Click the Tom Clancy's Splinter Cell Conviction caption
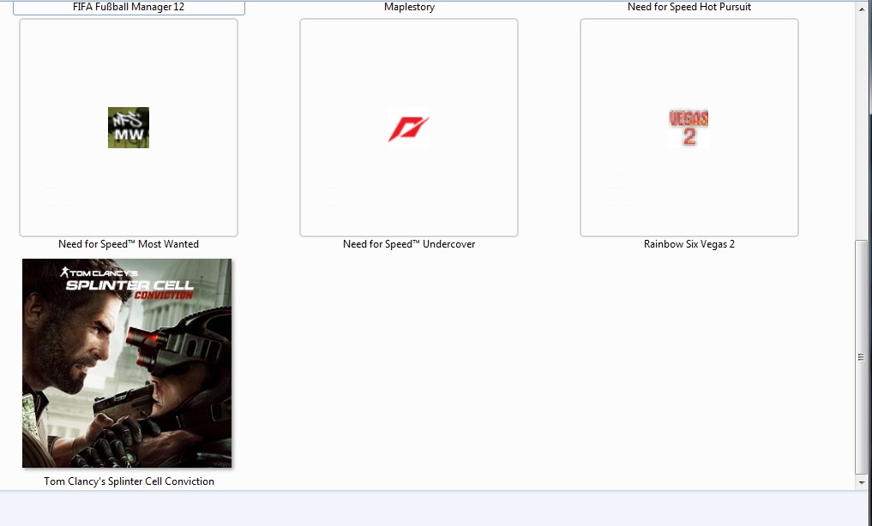This screenshot has height=526, width=872. click(x=129, y=481)
